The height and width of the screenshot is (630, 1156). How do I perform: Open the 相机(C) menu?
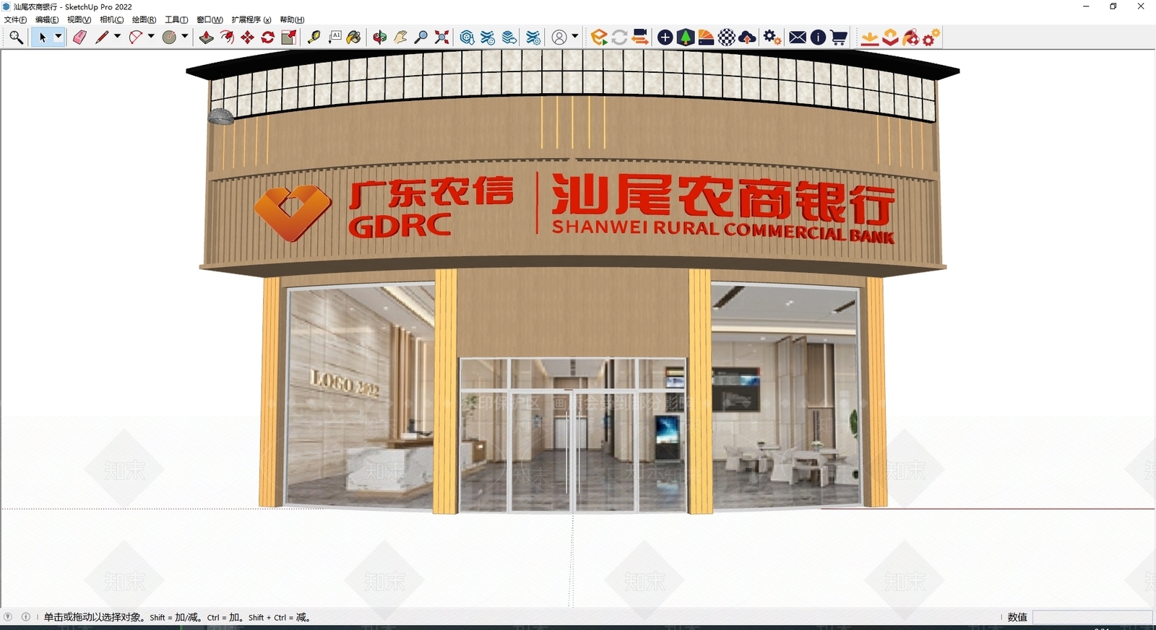(111, 19)
